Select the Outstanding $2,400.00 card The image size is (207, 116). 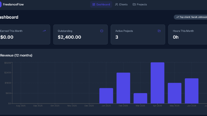click(x=81, y=35)
